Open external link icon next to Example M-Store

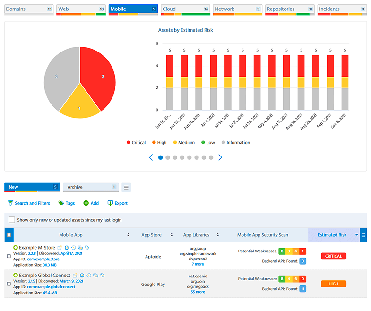click(x=60, y=248)
